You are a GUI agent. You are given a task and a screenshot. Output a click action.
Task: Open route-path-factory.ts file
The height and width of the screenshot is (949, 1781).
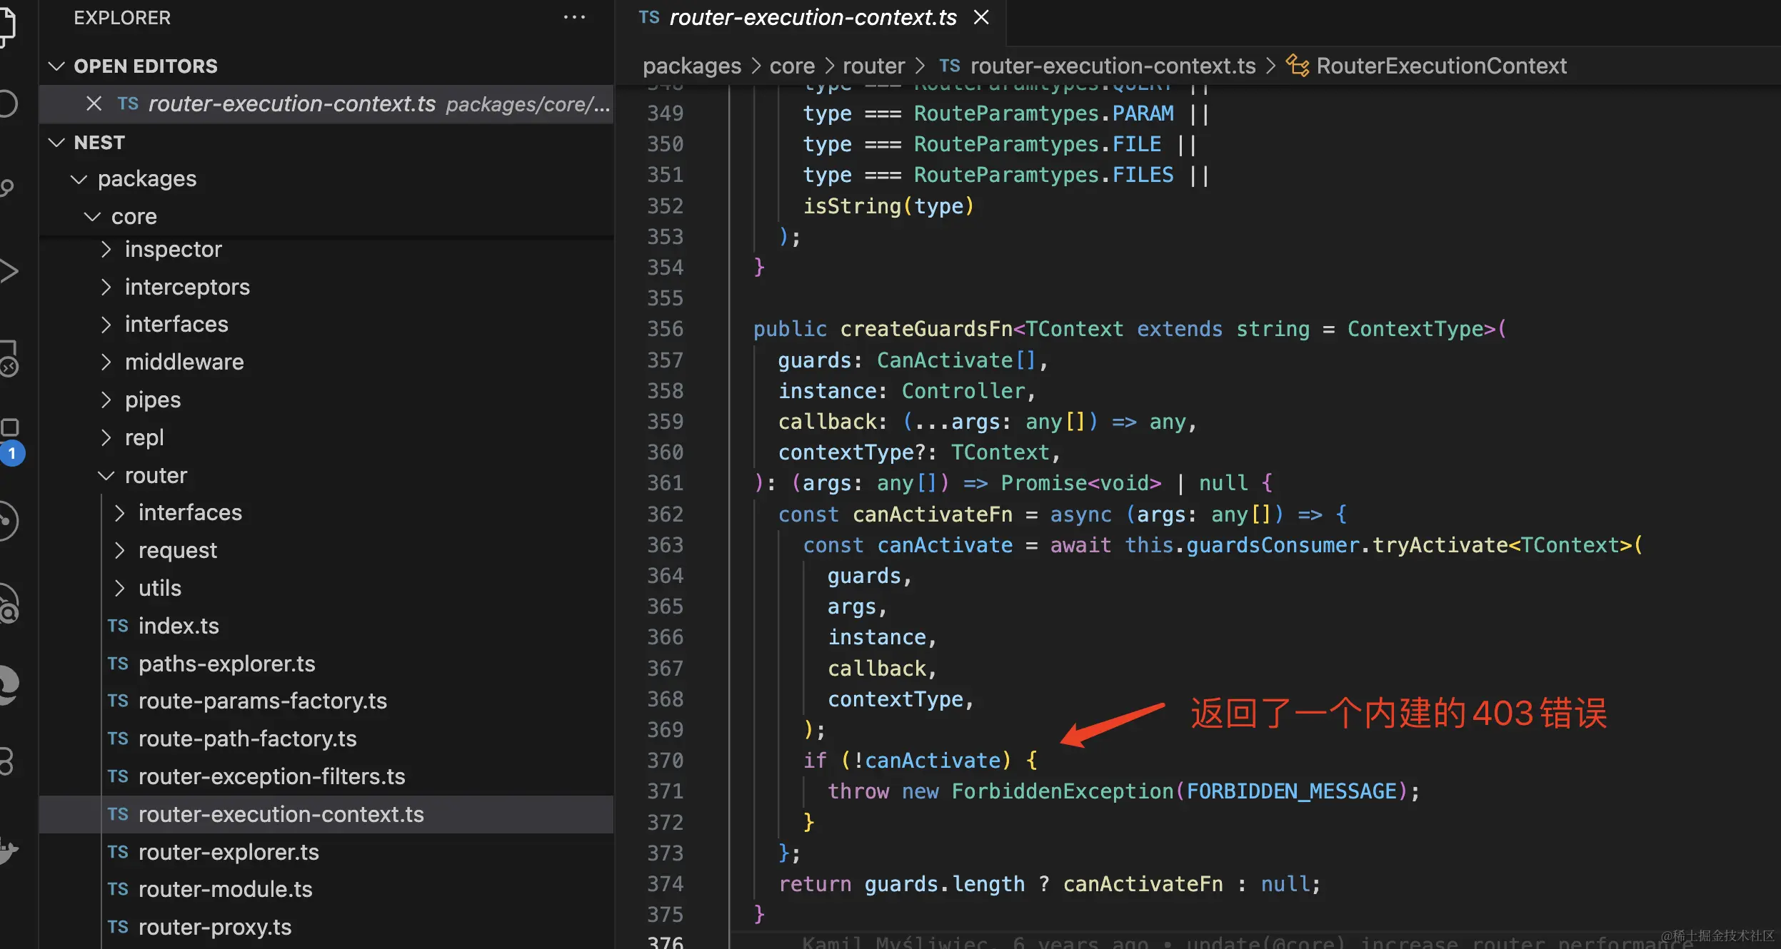point(247,739)
